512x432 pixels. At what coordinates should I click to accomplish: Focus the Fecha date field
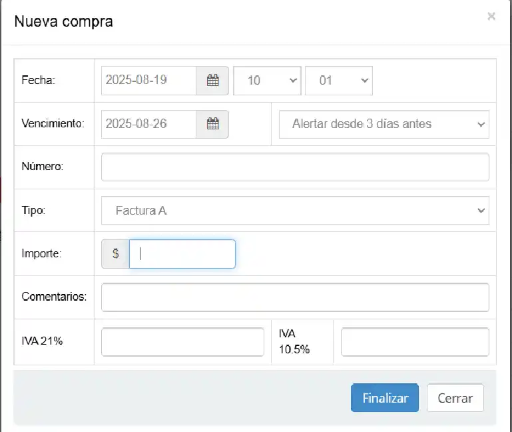149,81
